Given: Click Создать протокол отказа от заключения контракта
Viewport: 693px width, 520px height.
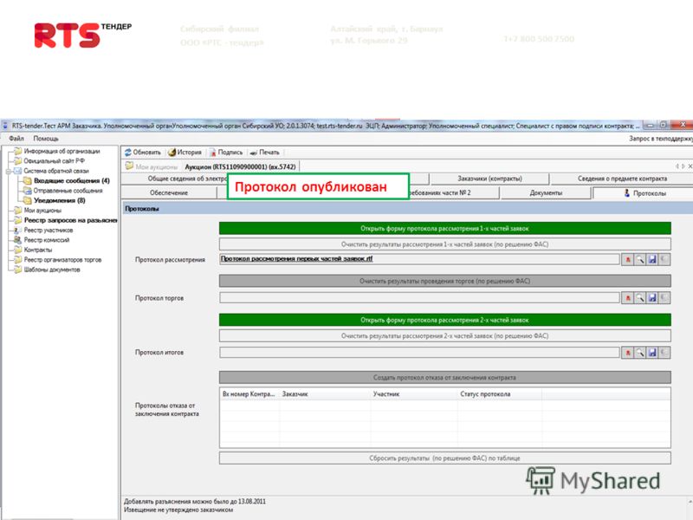Looking at the screenshot, I should tap(445, 378).
